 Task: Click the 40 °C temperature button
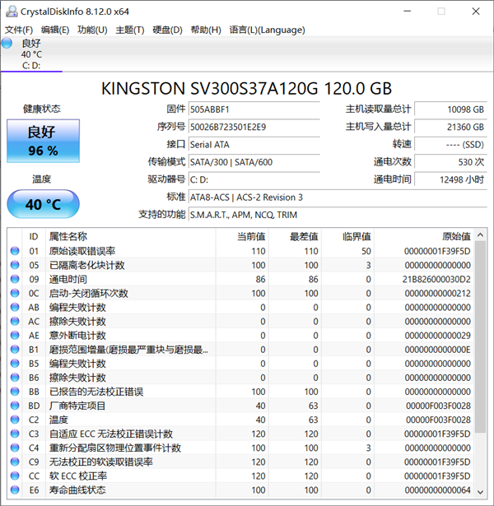click(x=42, y=204)
